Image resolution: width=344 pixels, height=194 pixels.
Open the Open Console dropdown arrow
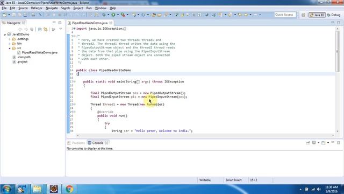point(328,143)
